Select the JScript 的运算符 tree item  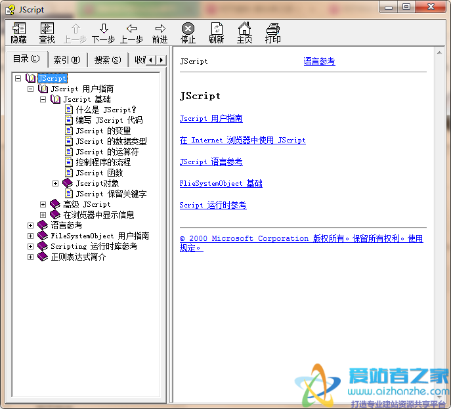[x=107, y=152]
